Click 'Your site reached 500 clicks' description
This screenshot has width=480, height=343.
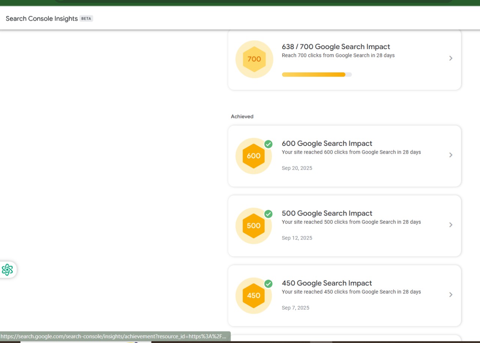pos(351,222)
